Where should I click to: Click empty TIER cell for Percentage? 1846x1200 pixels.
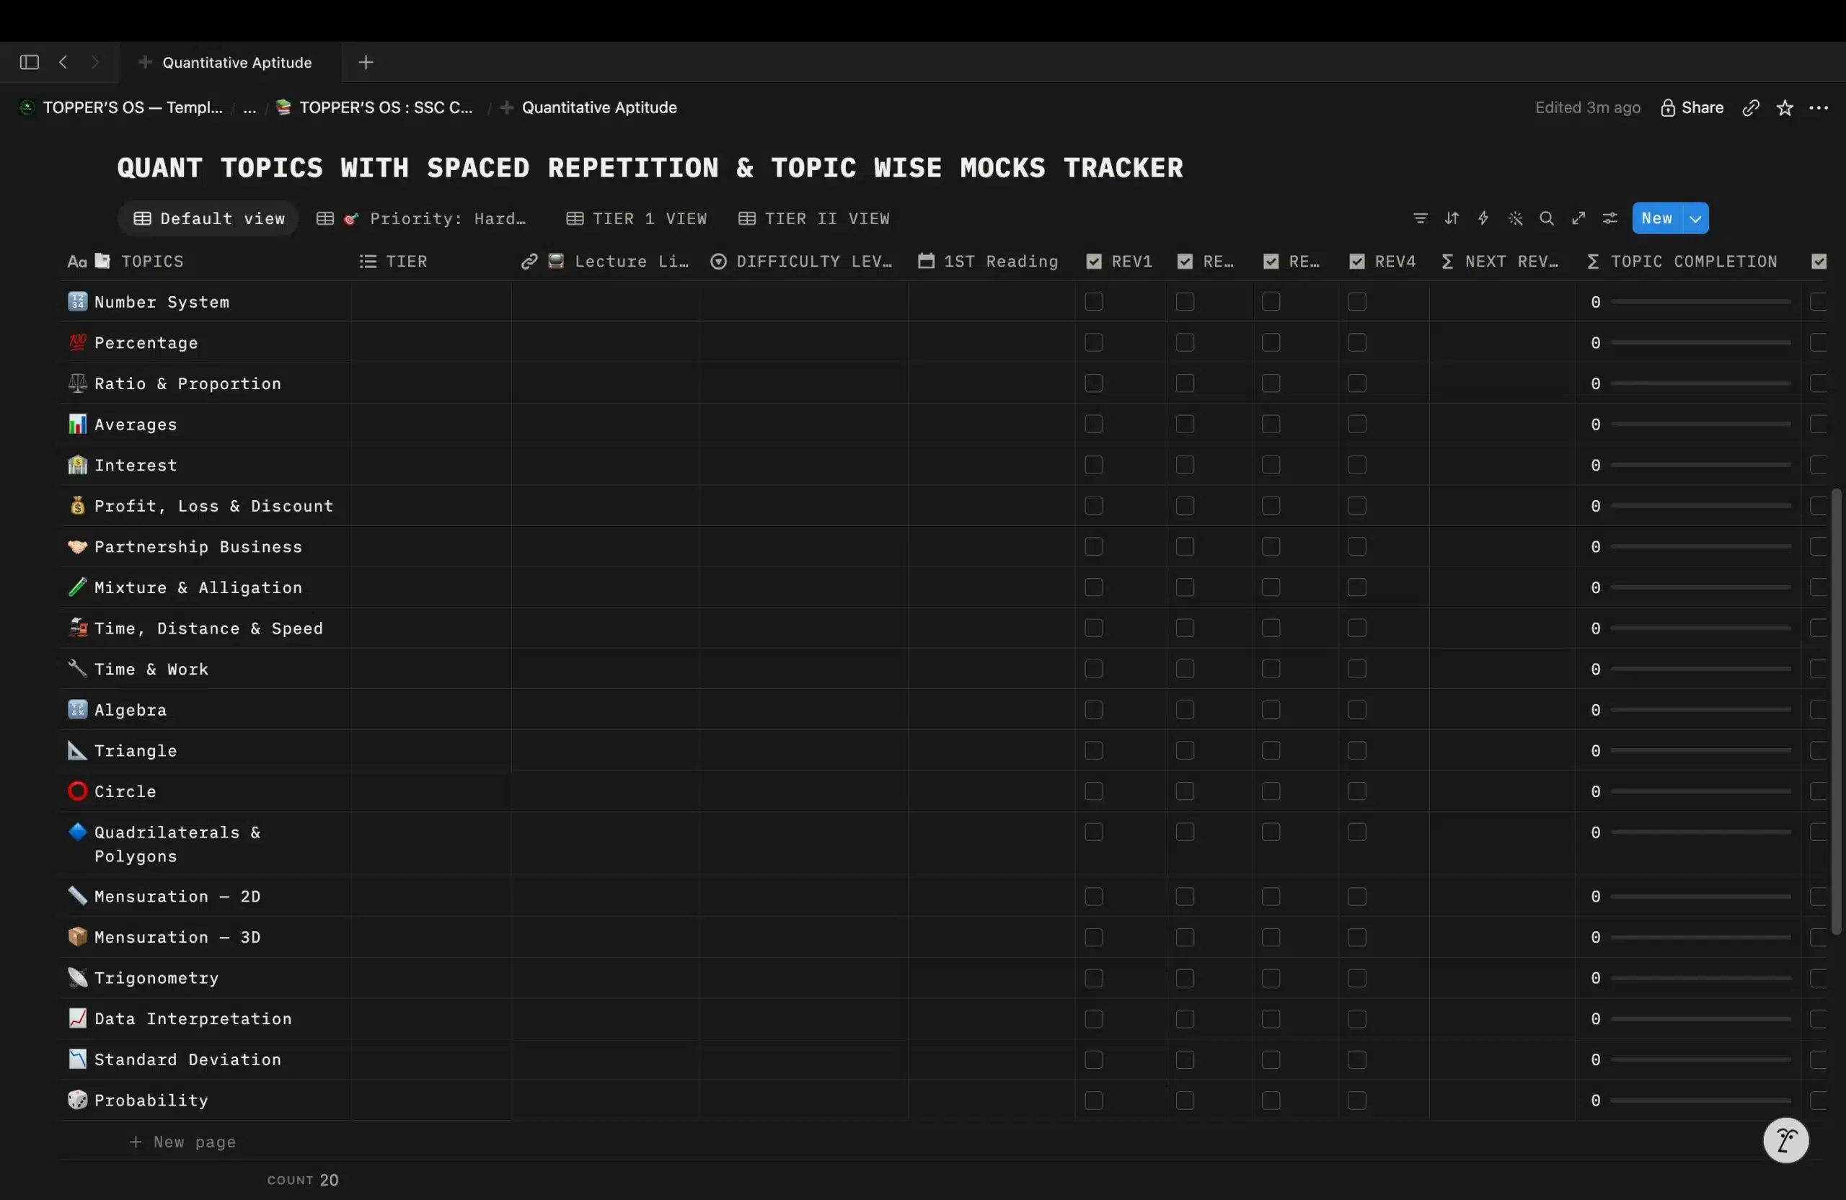tap(430, 342)
